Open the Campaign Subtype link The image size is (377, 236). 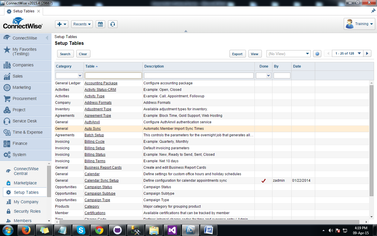[100, 194]
